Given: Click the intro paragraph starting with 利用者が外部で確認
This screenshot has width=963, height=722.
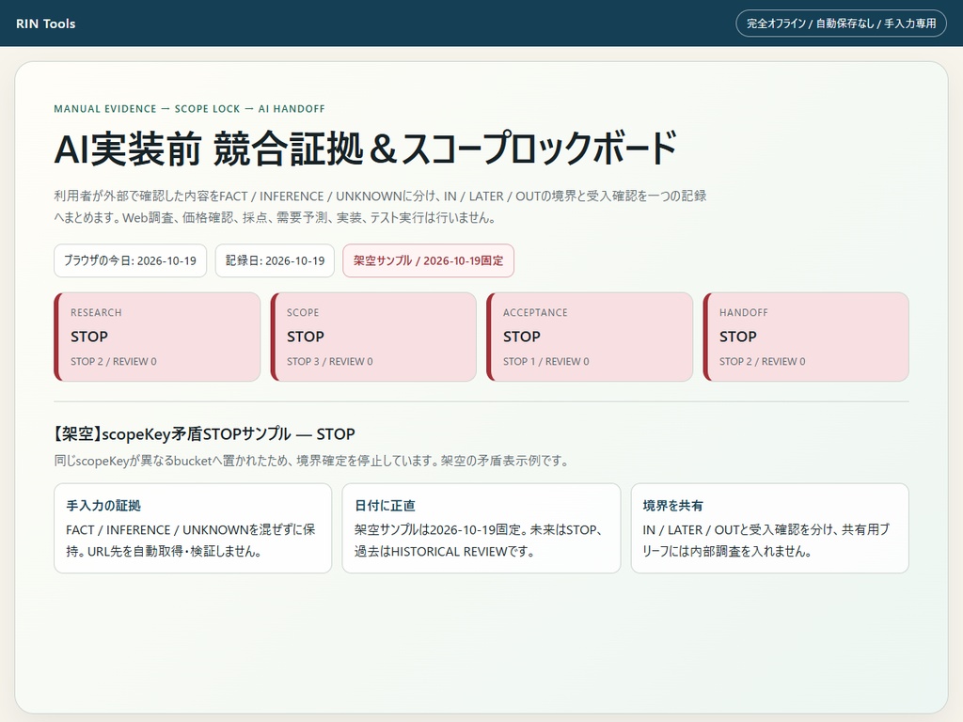Looking at the screenshot, I should 380,207.
